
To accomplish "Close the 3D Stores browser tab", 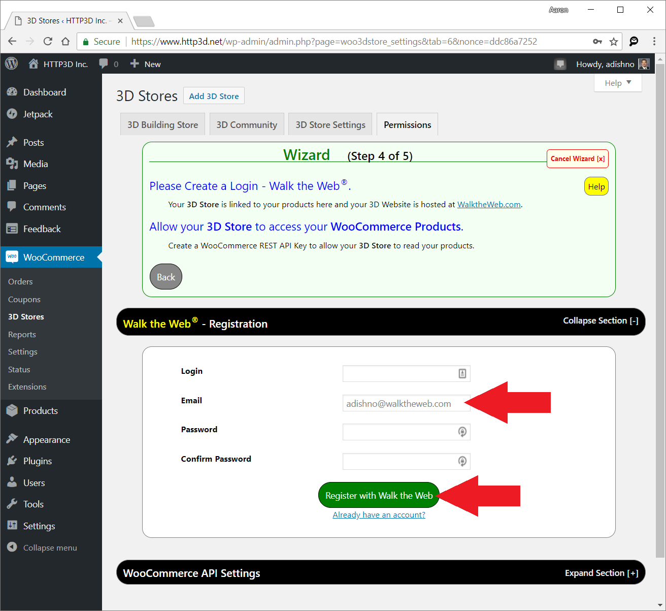I will [120, 21].
